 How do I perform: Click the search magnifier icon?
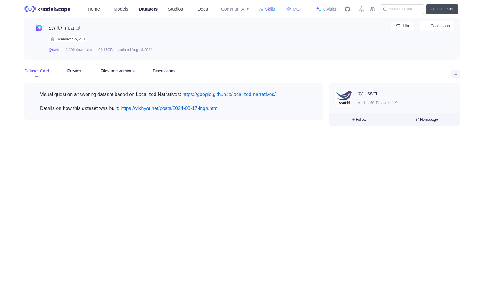(x=385, y=9)
